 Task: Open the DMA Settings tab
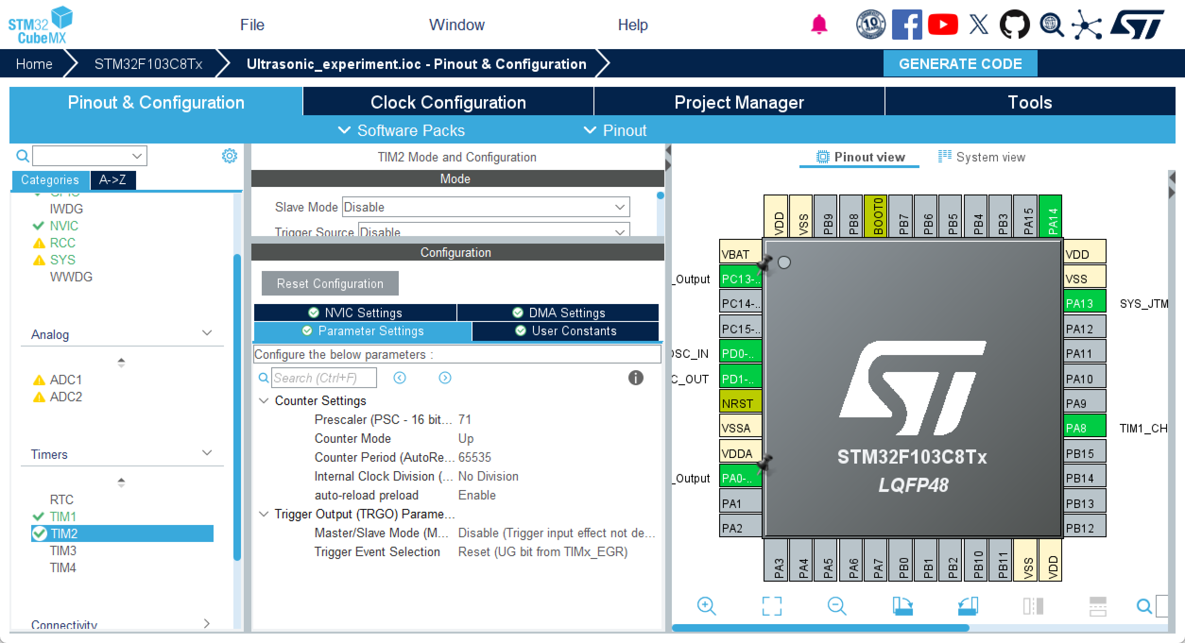coord(558,313)
